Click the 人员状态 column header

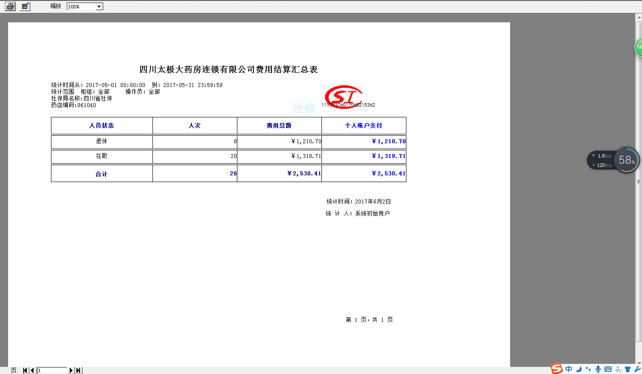coord(102,125)
